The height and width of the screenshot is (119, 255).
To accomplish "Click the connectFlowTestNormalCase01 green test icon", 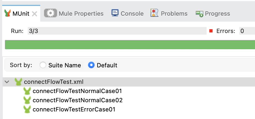I will pos(27,91).
